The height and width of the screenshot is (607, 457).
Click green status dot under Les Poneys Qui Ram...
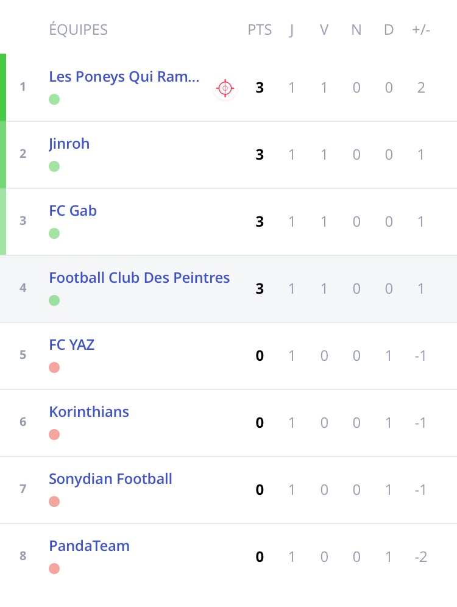[x=54, y=99]
